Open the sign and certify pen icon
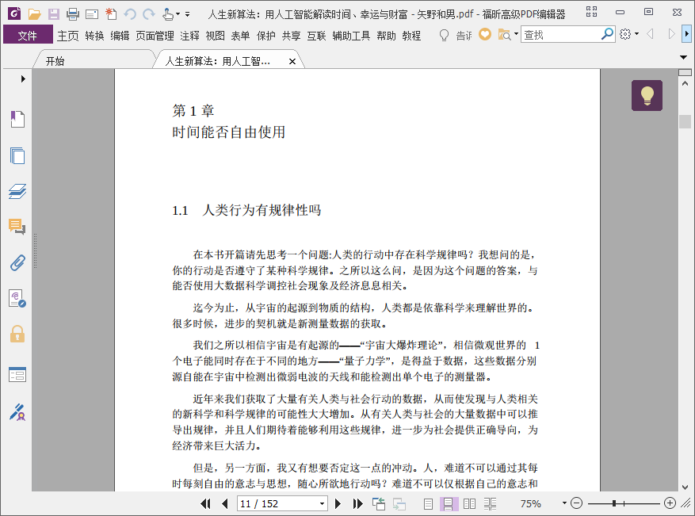This screenshot has width=695, height=516. point(17,412)
